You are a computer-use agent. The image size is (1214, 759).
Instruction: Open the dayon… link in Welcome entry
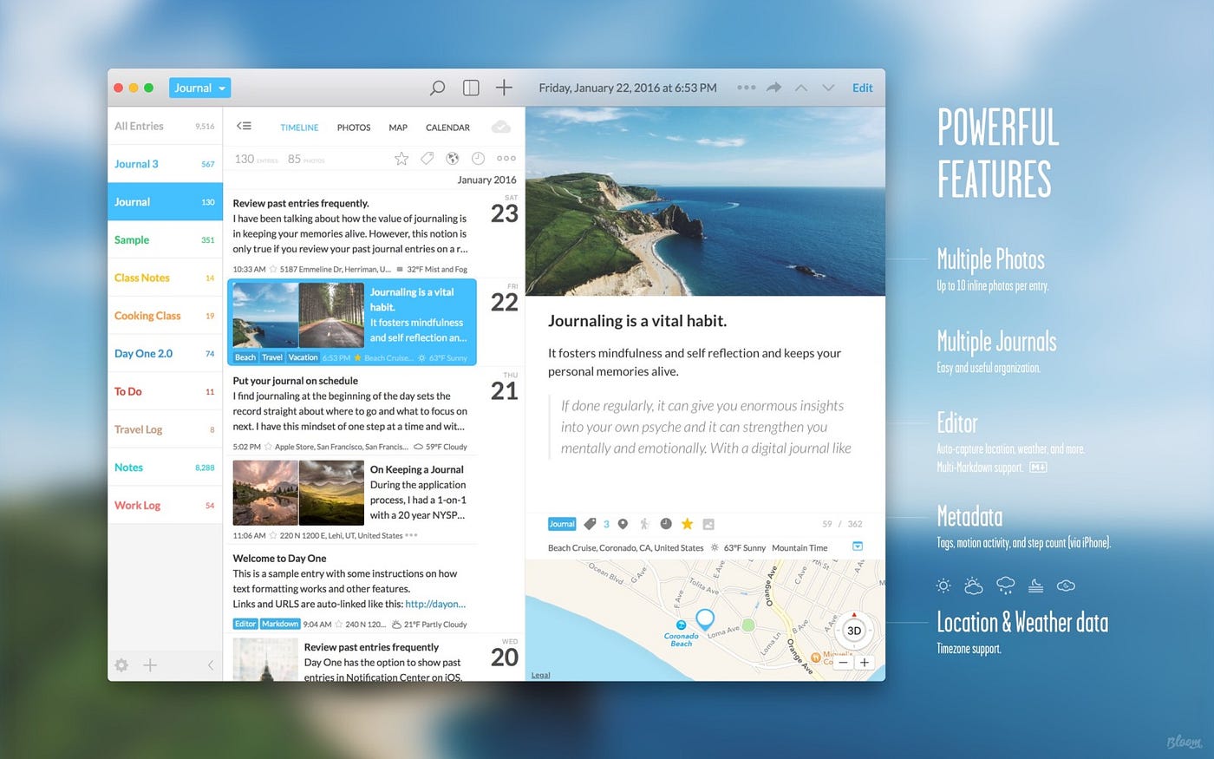point(435,604)
